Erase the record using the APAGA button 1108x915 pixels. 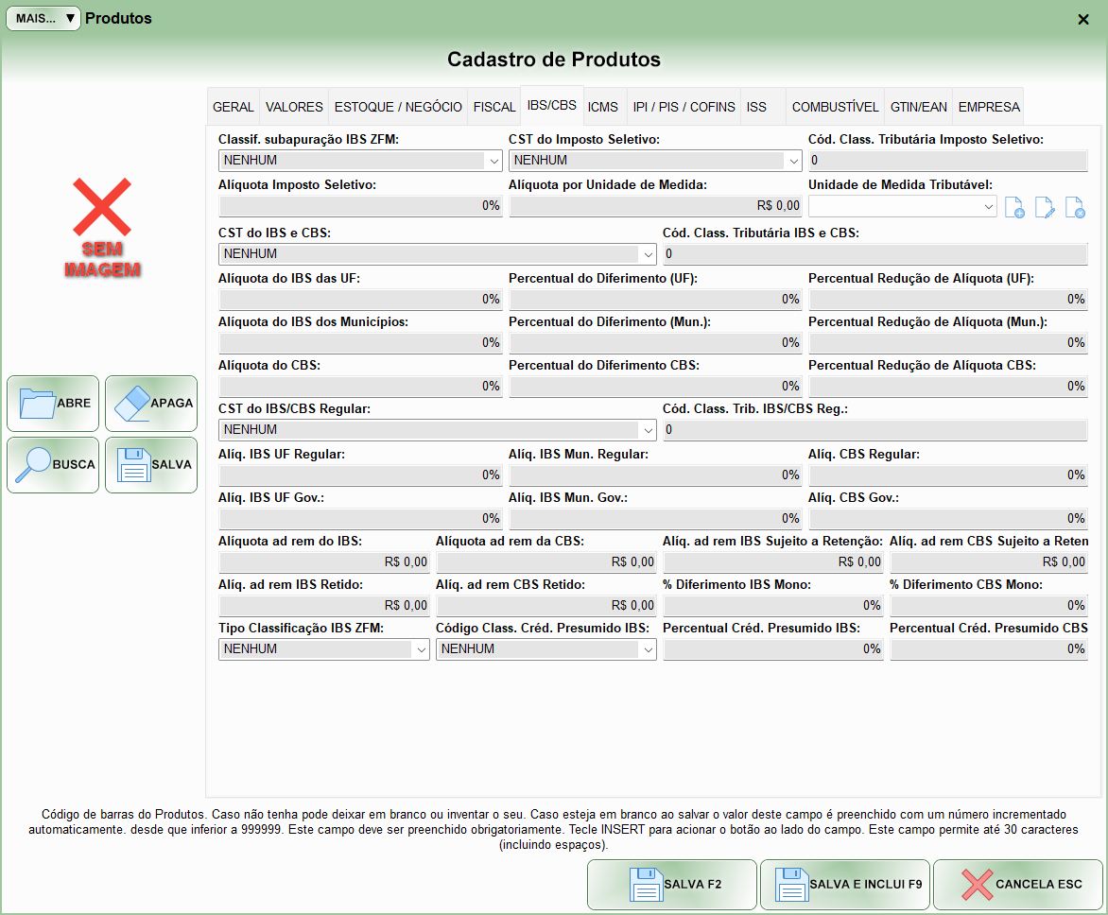tap(151, 404)
